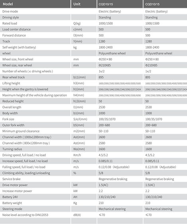Click the 'kg' unit in Self weight row

click(x=75, y=47)
